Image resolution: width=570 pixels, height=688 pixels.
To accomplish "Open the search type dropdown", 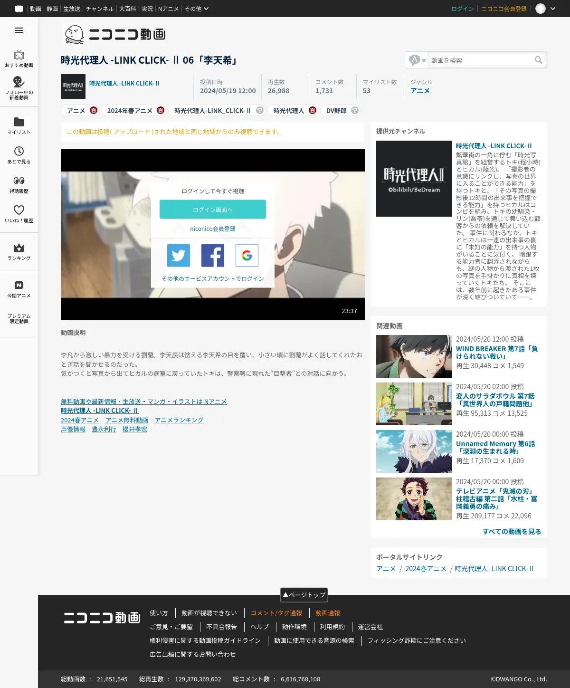I will pos(418,60).
